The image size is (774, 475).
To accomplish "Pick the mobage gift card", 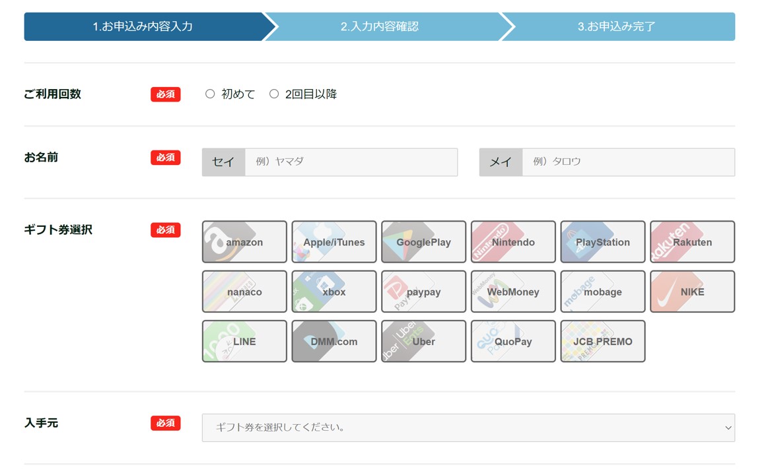I will click(x=603, y=292).
